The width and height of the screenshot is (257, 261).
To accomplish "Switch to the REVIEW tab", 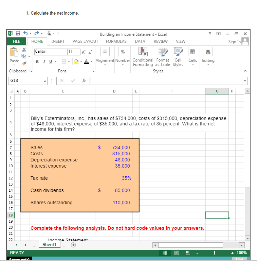I will pyautogui.click(x=161, y=41).
